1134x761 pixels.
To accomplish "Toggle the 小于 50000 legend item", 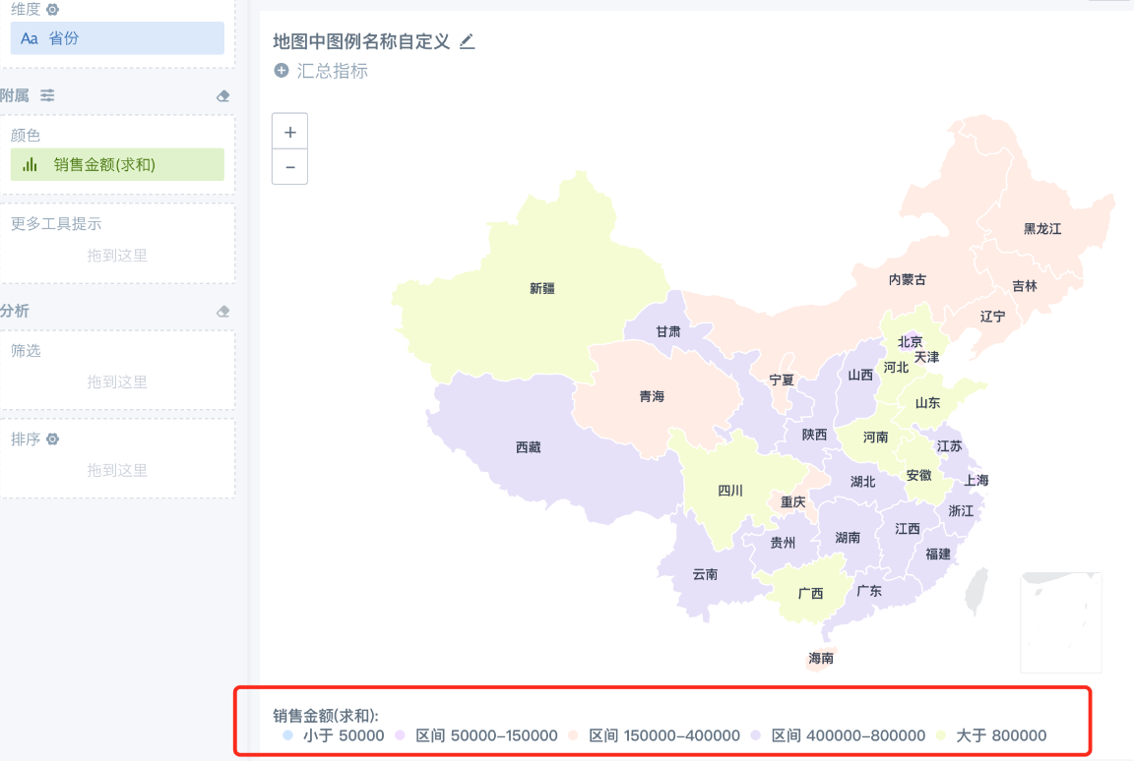I will [334, 735].
